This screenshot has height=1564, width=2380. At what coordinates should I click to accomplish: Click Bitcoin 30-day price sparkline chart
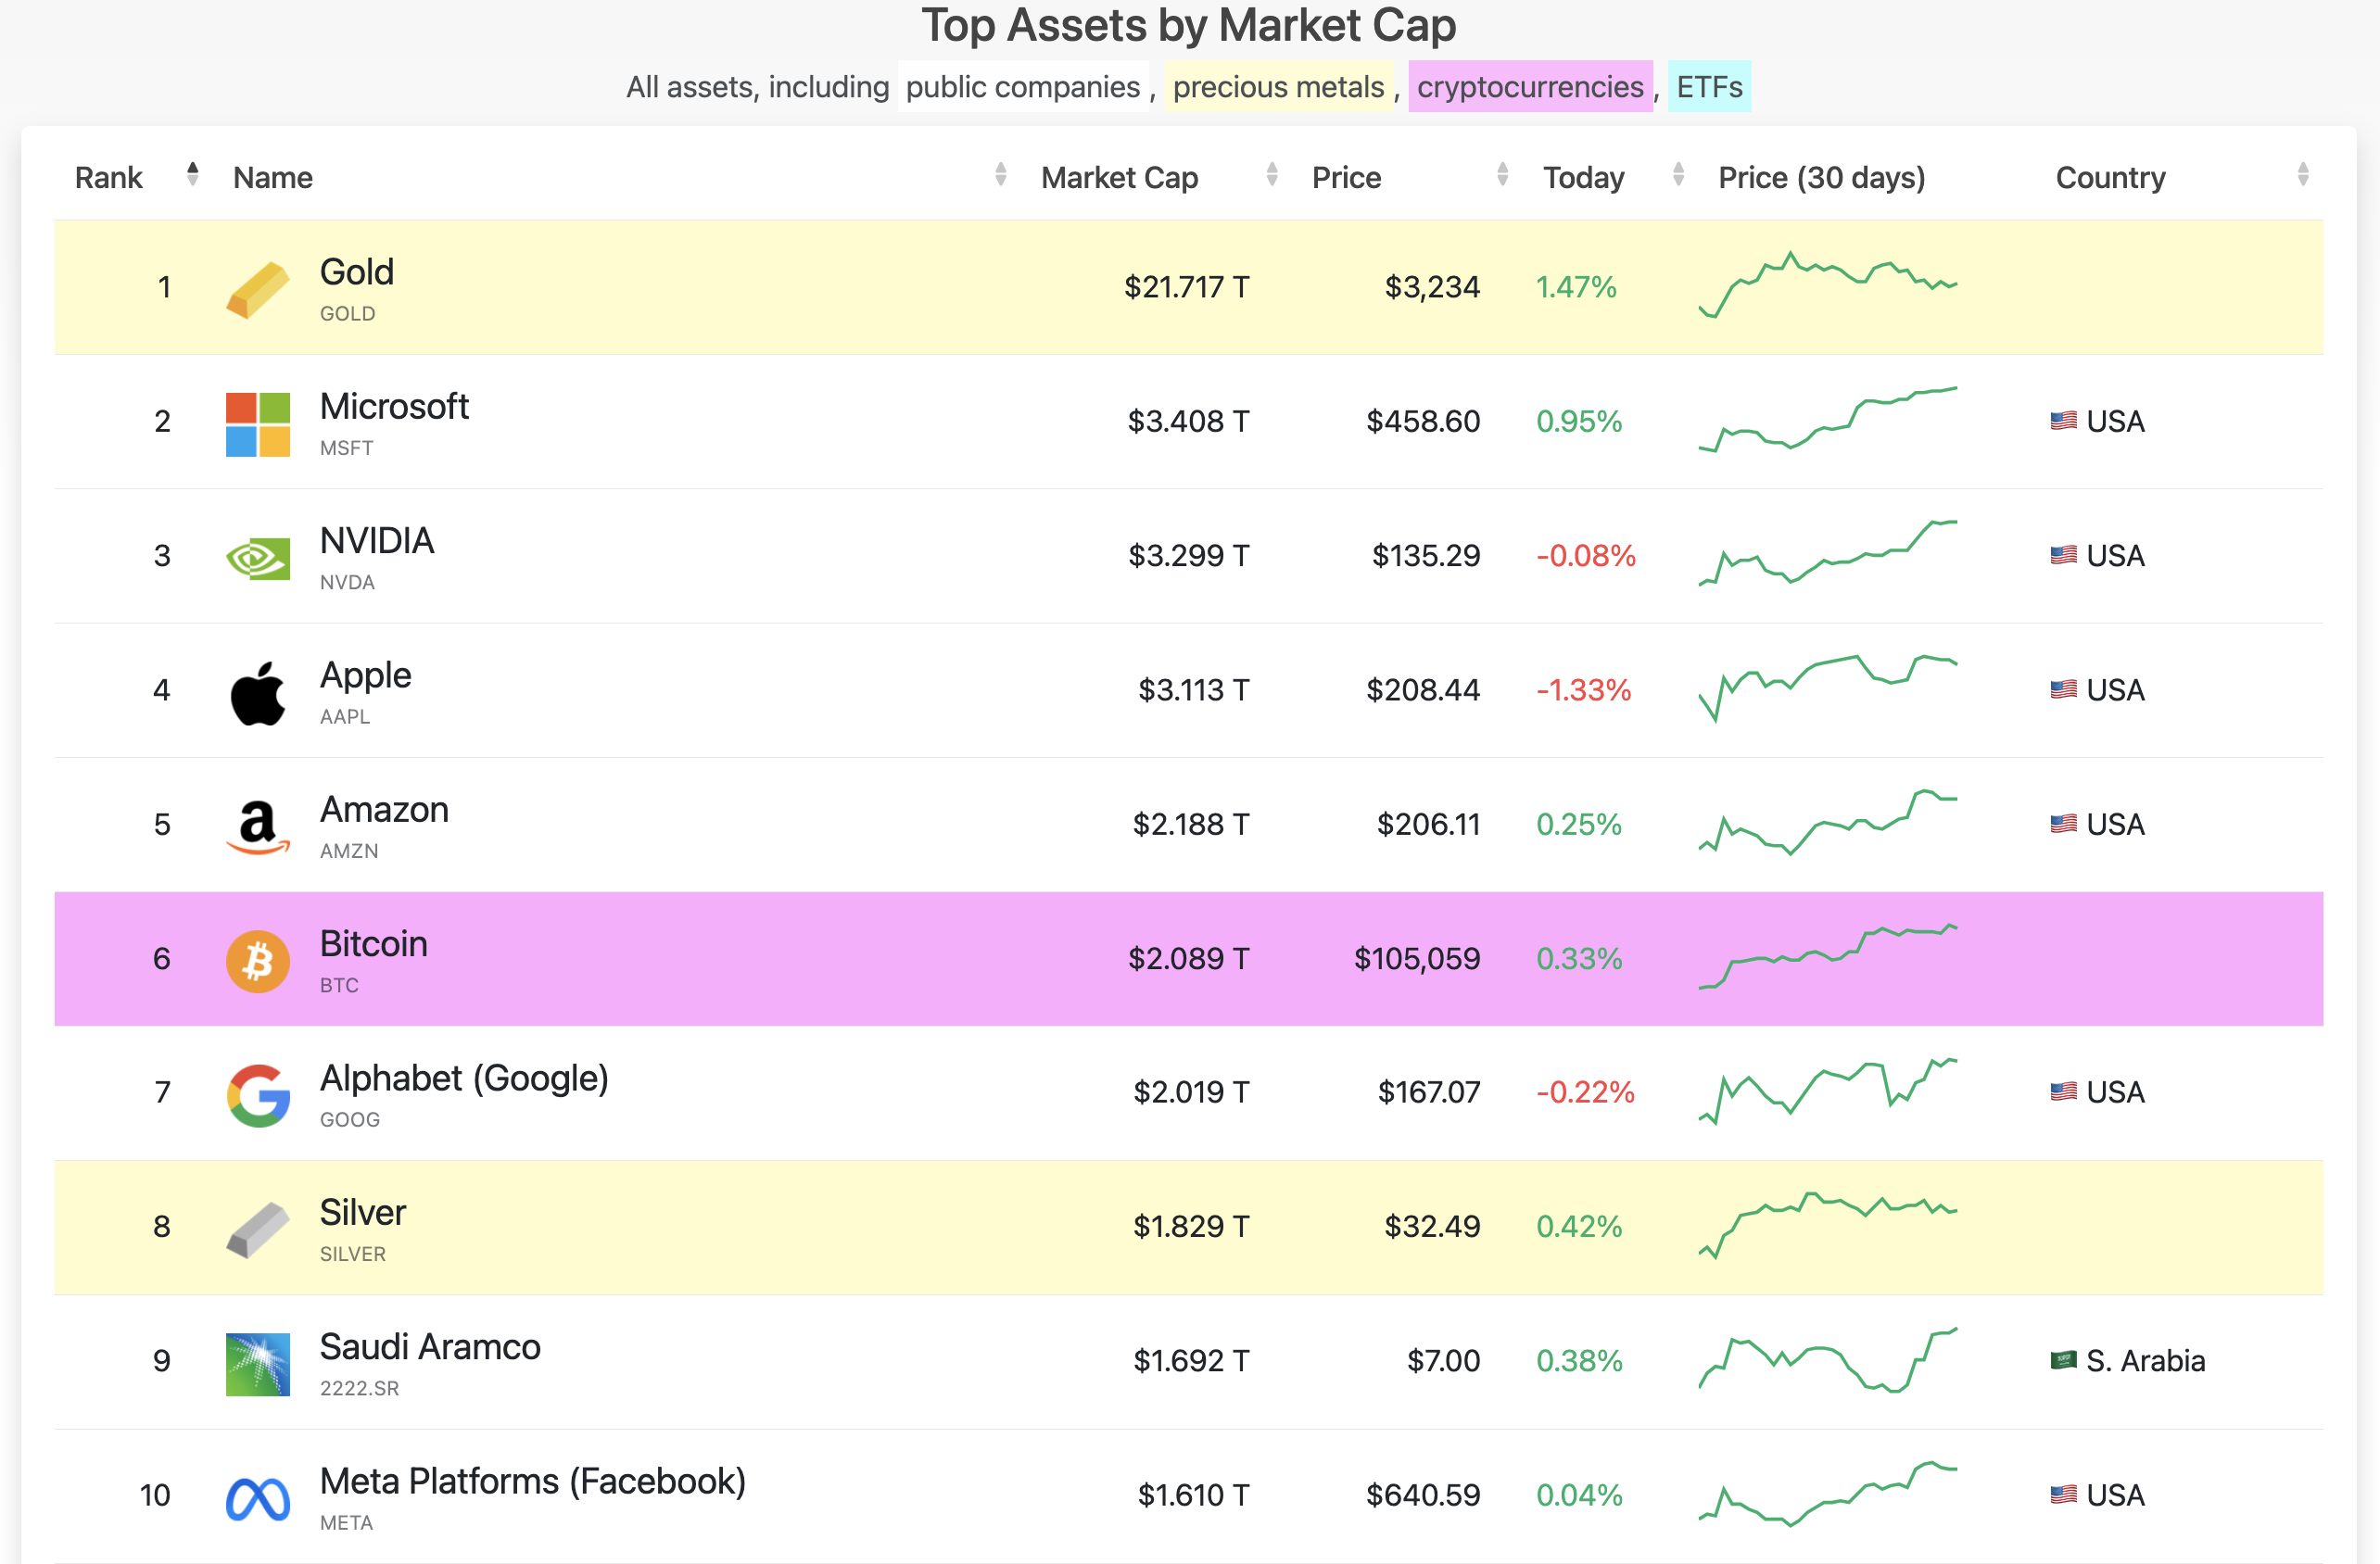tap(1827, 956)
